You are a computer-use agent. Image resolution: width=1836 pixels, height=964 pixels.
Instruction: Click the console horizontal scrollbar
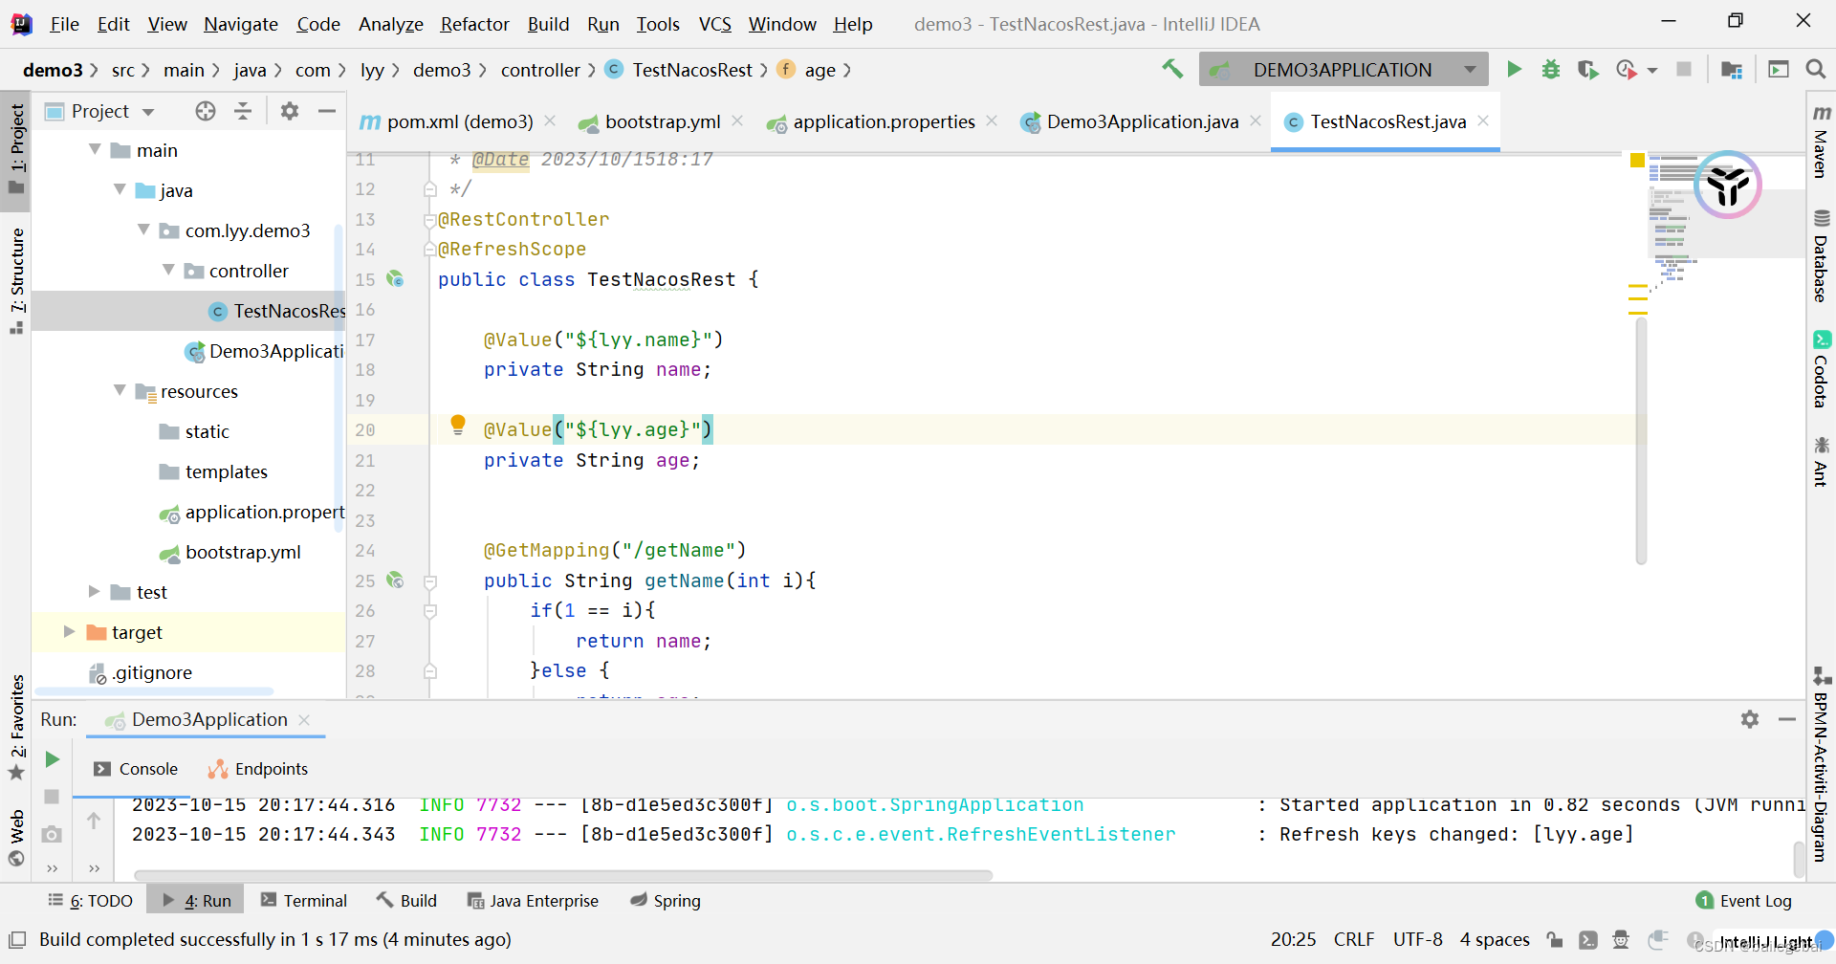click(x=563, y=875)
